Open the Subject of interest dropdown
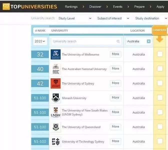Image resolution: width=168 pixels, height=150 pixels. pyautogui.click(x=113, y=18)
